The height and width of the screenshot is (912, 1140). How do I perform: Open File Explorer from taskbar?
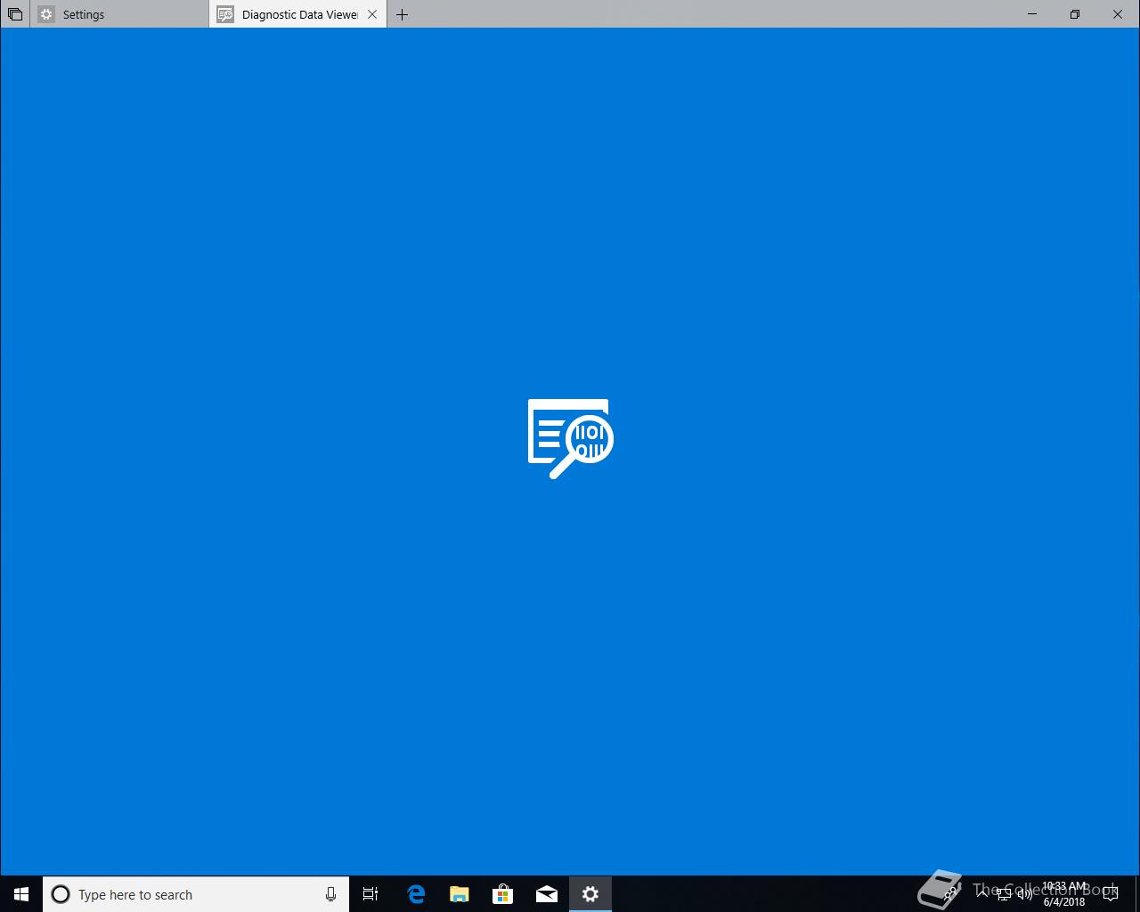tap(460, 894)
